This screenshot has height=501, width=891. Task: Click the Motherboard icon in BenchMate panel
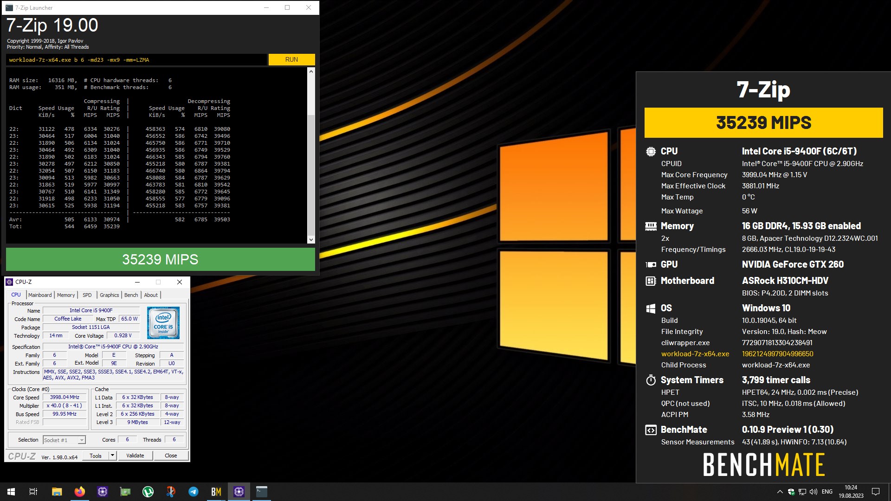(x=651, y=281)
